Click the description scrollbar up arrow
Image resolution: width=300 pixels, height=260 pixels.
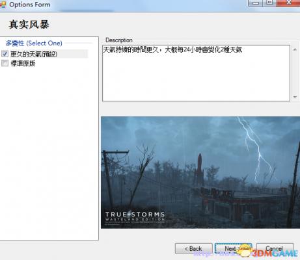click(295, 49)
